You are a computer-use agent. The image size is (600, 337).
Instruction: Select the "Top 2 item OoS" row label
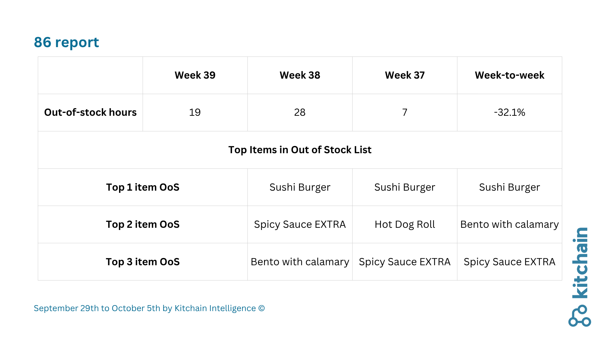(x=142, y=224)
